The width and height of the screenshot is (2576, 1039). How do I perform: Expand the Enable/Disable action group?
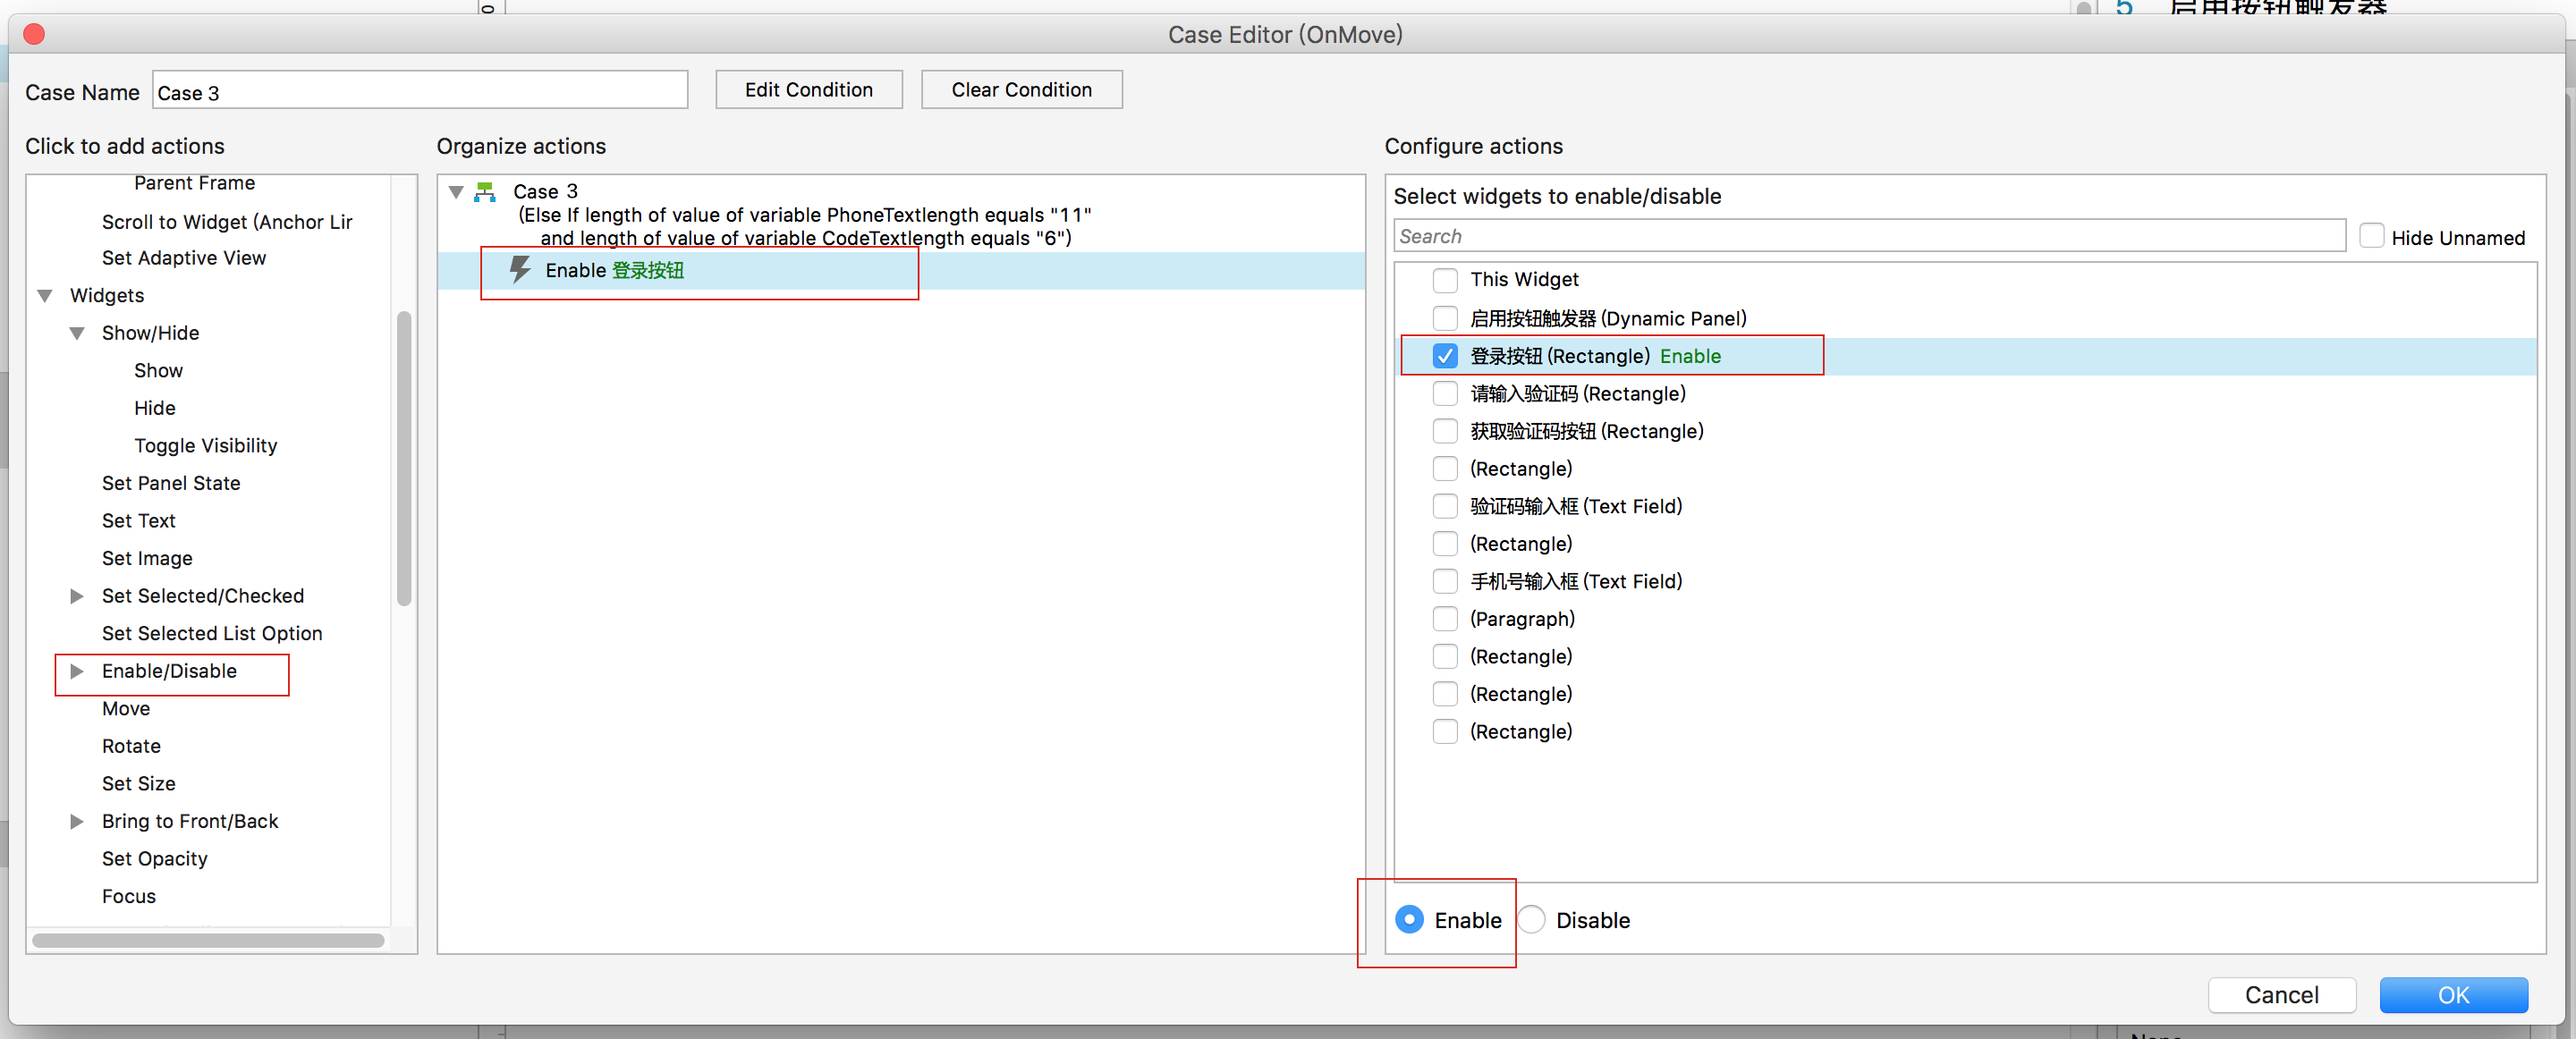coord(76,671)
